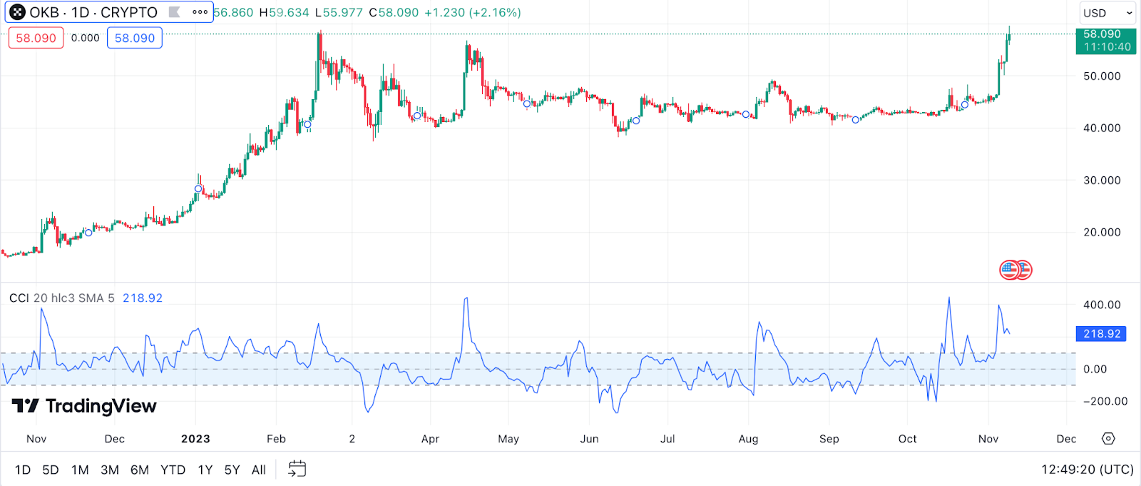Viewport: 1141px width, 486px height.
Task: Switch to the 6M time range
Action: (x=140, y=470)
